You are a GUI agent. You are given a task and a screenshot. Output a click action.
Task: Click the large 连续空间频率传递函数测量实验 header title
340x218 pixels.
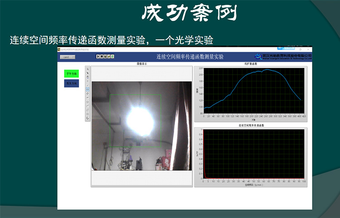[x=190, y=57]
